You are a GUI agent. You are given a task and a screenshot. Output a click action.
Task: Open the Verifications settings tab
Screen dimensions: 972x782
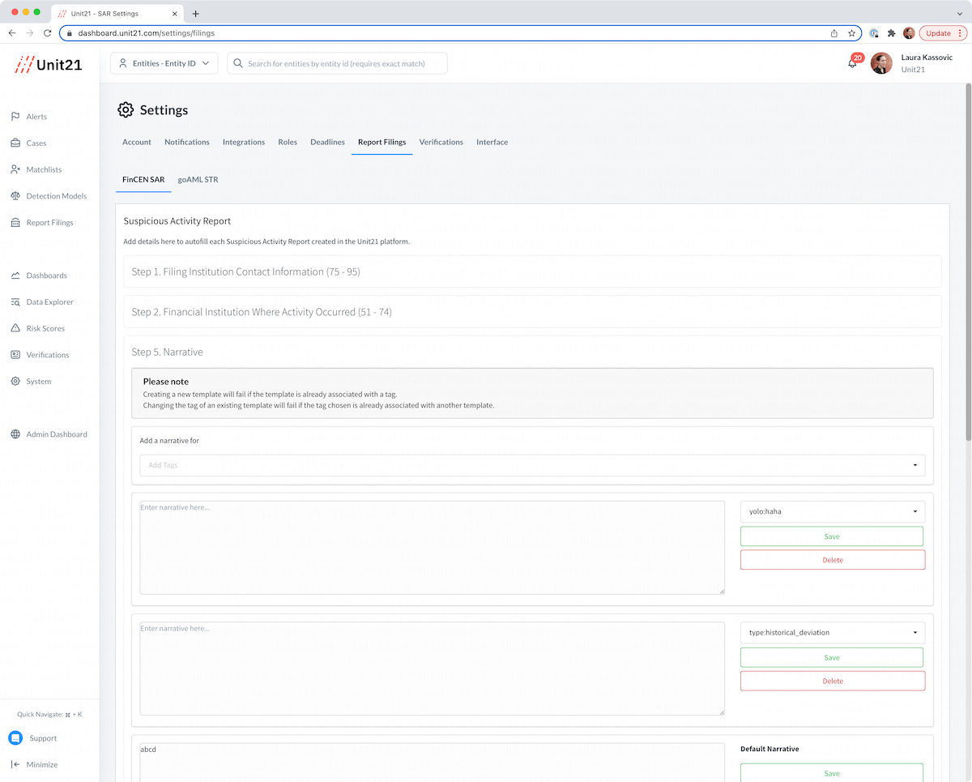click(x=441, y=142)
